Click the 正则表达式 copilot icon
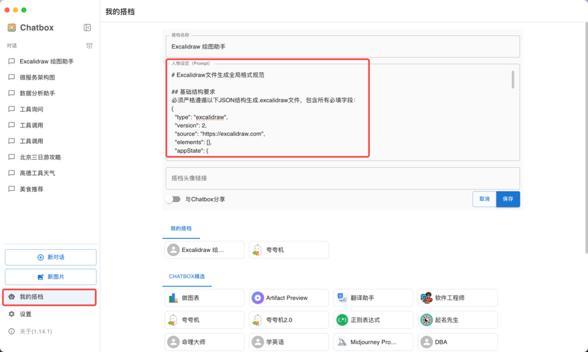This screenshot has height=352, width=588. (x=342, y=320)
